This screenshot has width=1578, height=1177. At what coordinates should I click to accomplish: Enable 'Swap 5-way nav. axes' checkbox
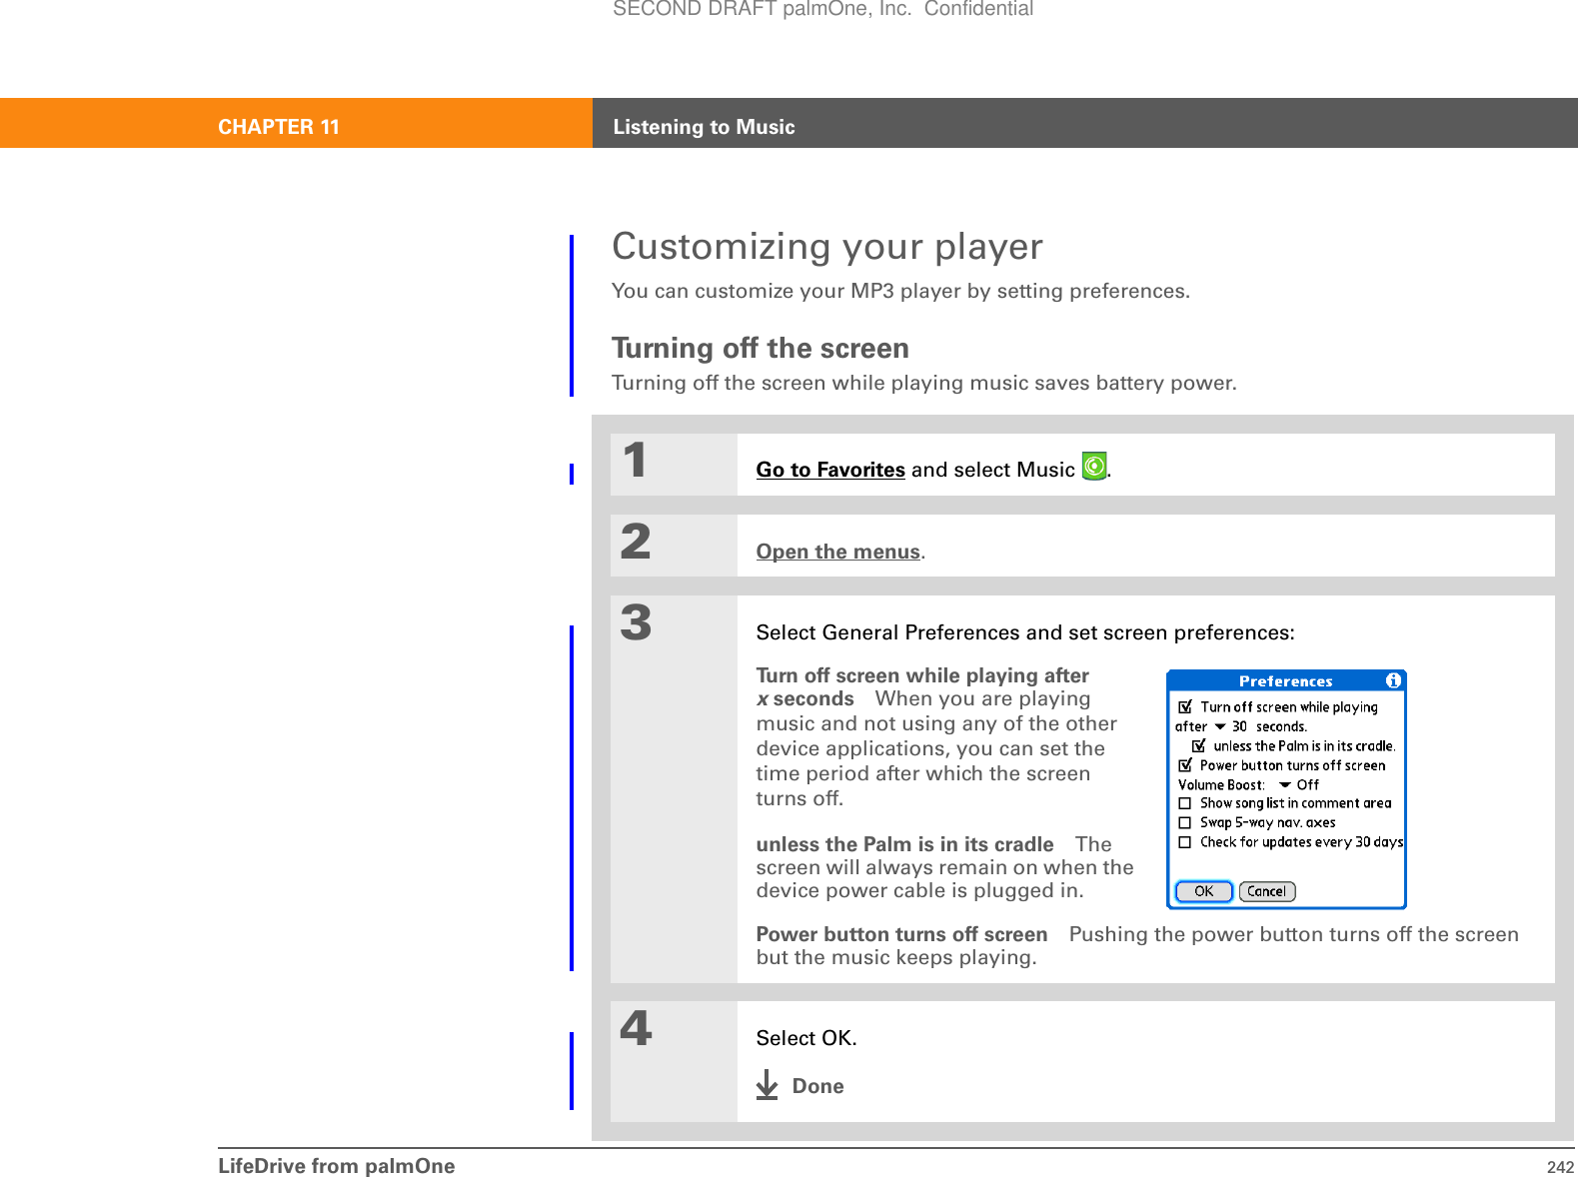pos(1184,822)
